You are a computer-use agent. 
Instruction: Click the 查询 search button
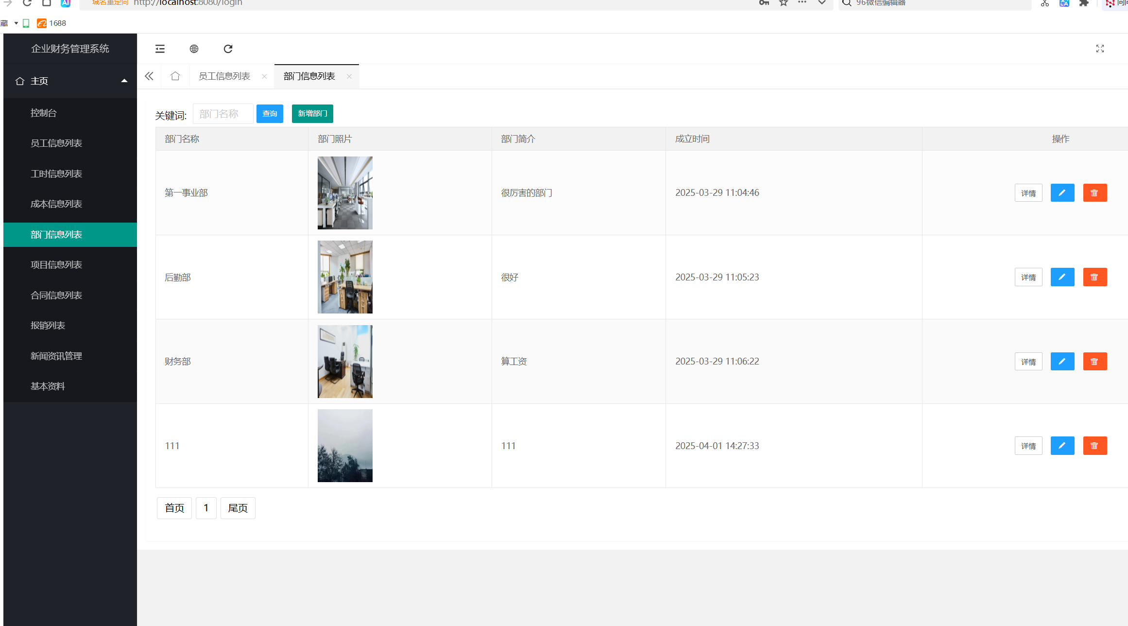coord(270,114)
